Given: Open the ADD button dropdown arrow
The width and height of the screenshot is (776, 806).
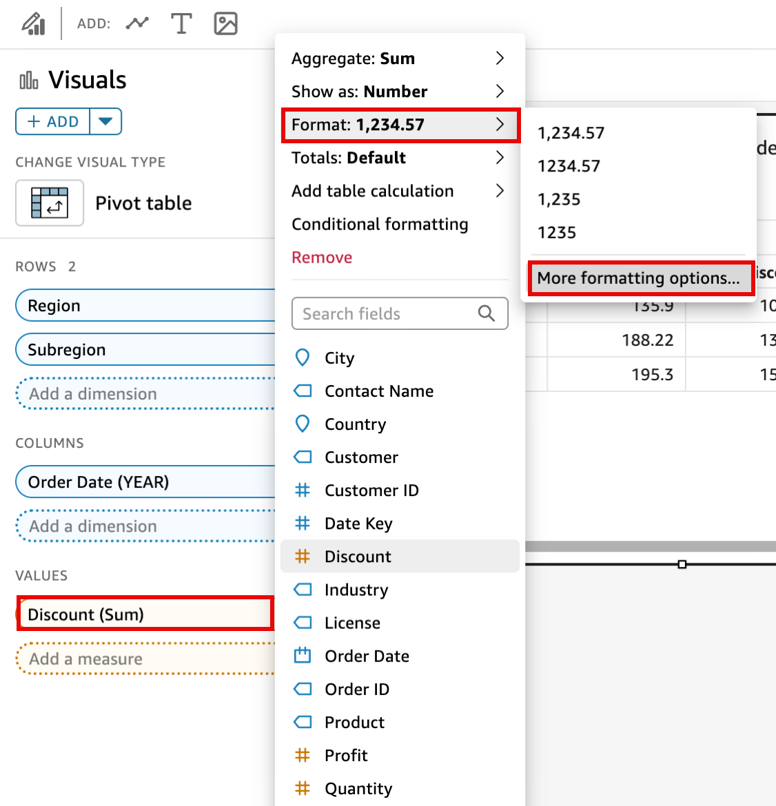Looking at the screenshot, I should coord(105,121).
